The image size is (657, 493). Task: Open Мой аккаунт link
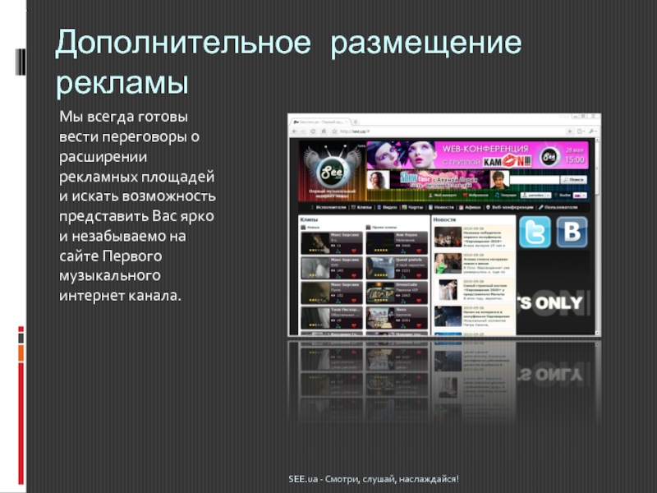(x=443, y=195)
